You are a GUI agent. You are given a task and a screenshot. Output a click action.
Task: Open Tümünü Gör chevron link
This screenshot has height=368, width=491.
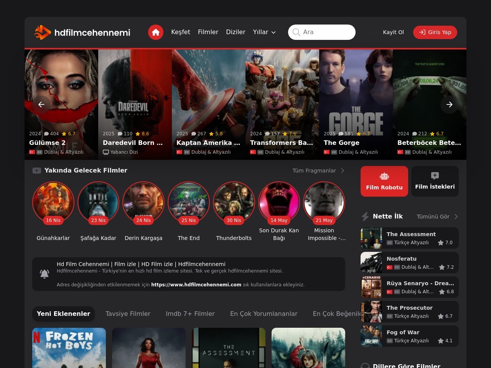(437, 217)
